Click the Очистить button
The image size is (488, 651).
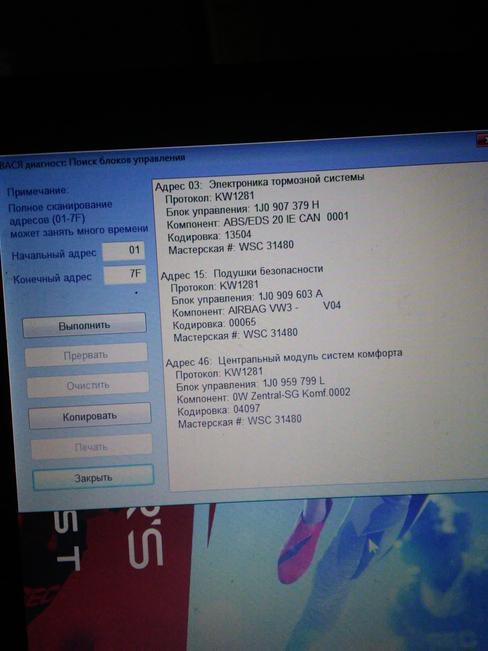click(88, 385)
